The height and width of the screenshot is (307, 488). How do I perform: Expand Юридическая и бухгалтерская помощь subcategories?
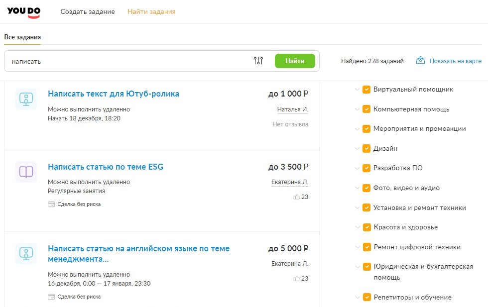coord(358,267)
